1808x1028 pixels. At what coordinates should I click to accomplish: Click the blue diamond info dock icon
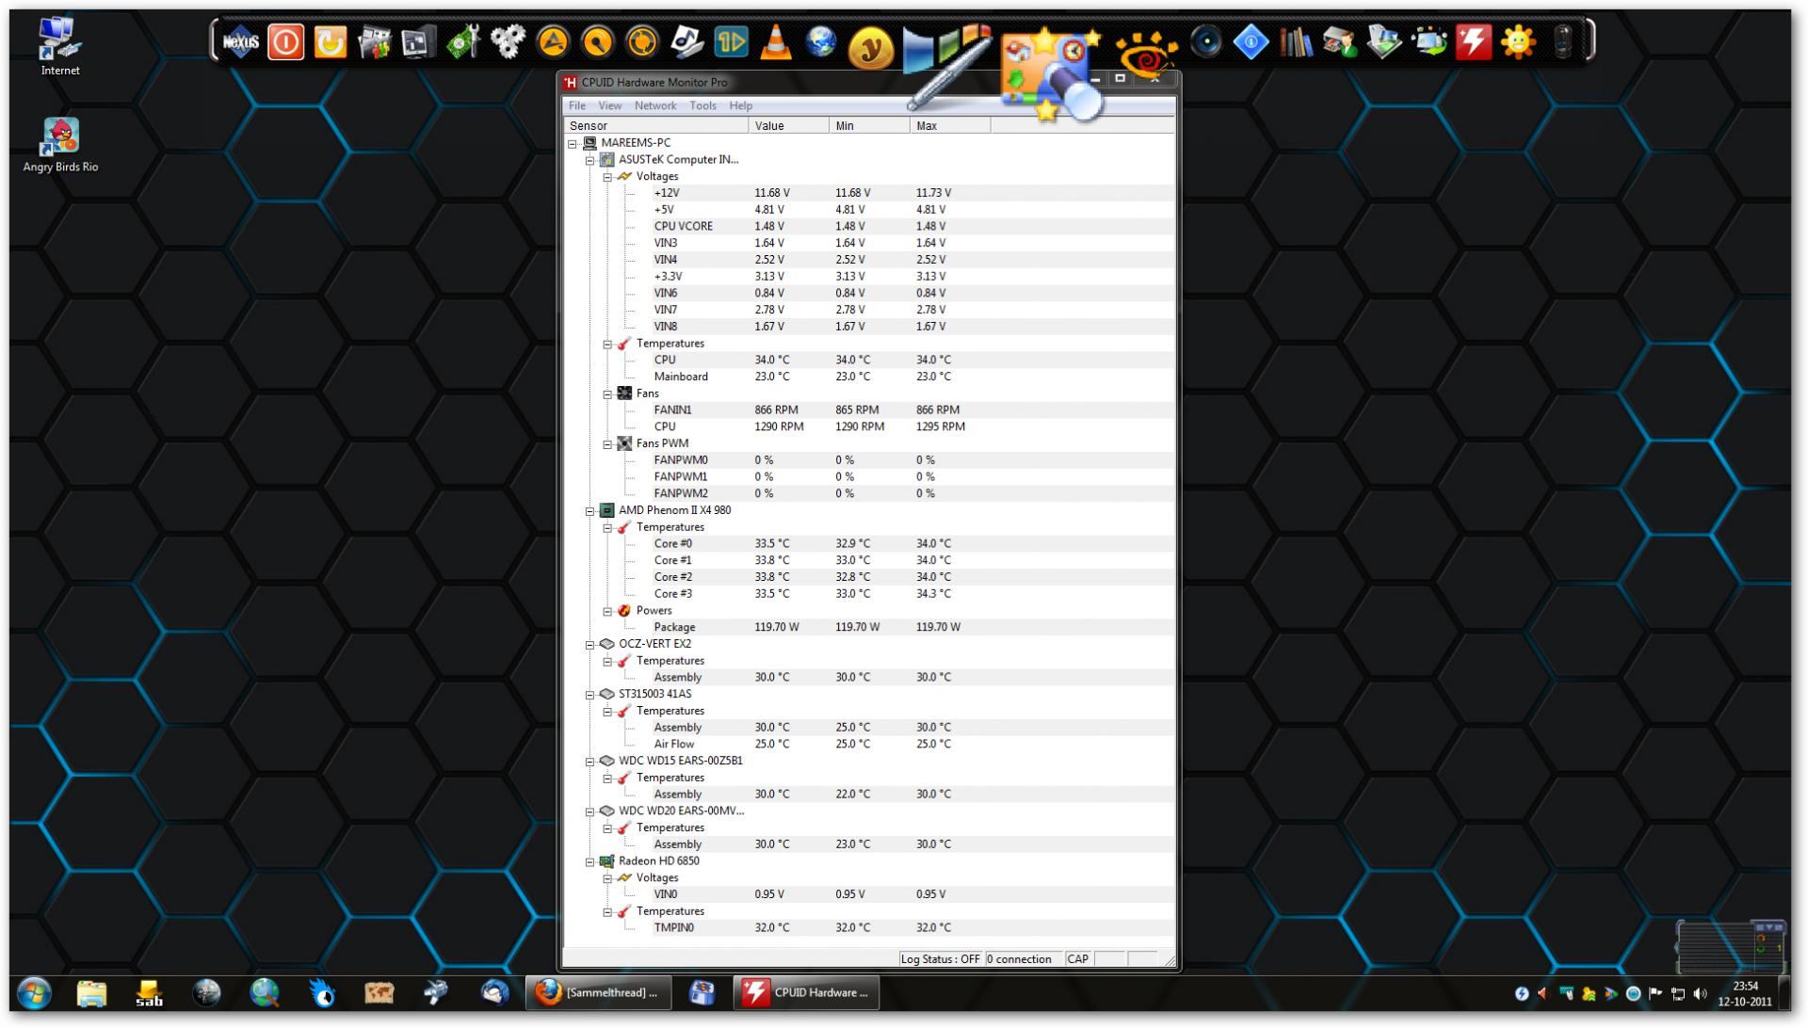[x=1251, y=42]
